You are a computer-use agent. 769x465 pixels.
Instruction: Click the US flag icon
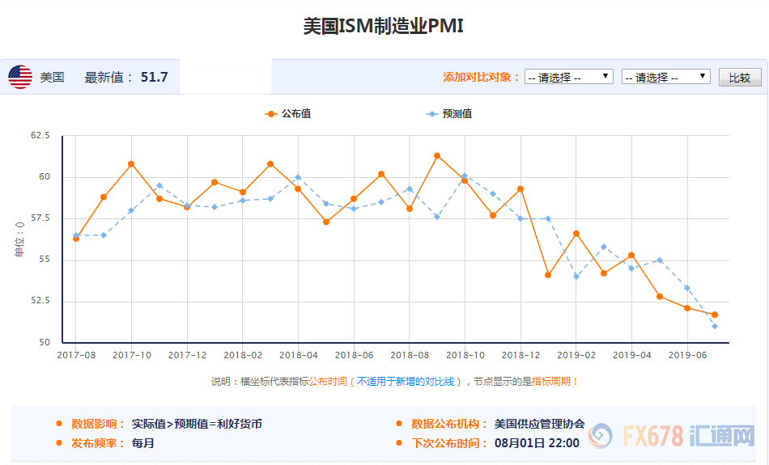coord(20,77)
